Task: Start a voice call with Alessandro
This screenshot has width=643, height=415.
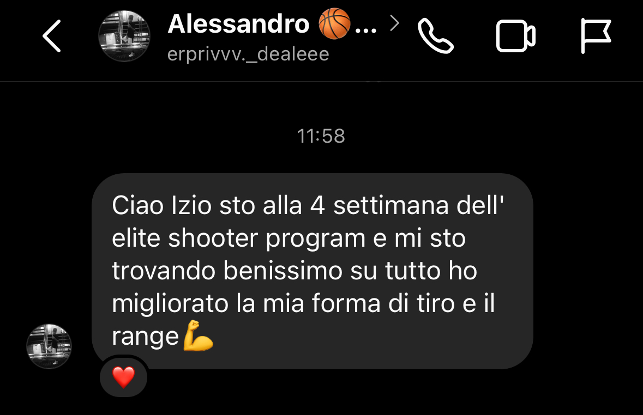Action: coord(436,36)
